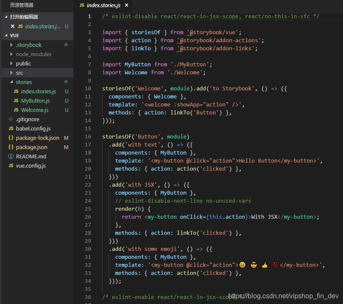Click git diamond icon beside .gitignore

[x=11, y=119]
